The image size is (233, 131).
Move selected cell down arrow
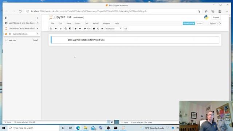(x=80, y=28)
